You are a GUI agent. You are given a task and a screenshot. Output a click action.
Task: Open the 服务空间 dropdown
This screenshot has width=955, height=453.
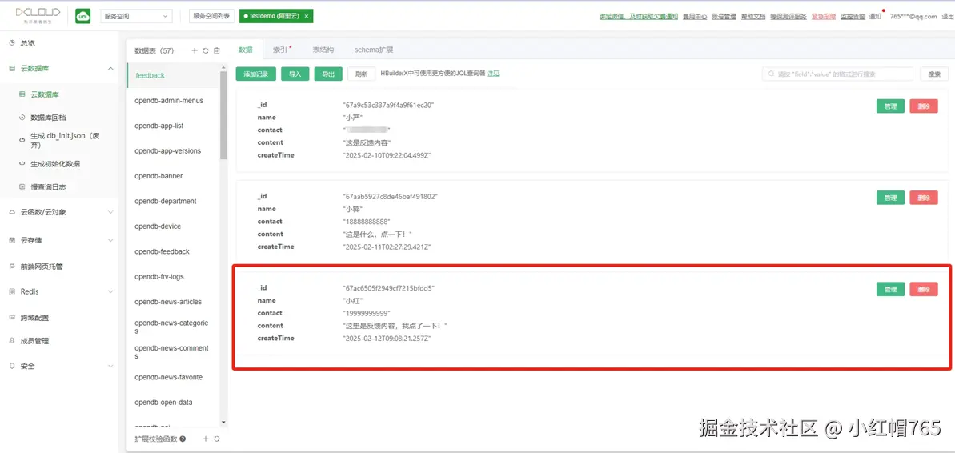[136, 17]
